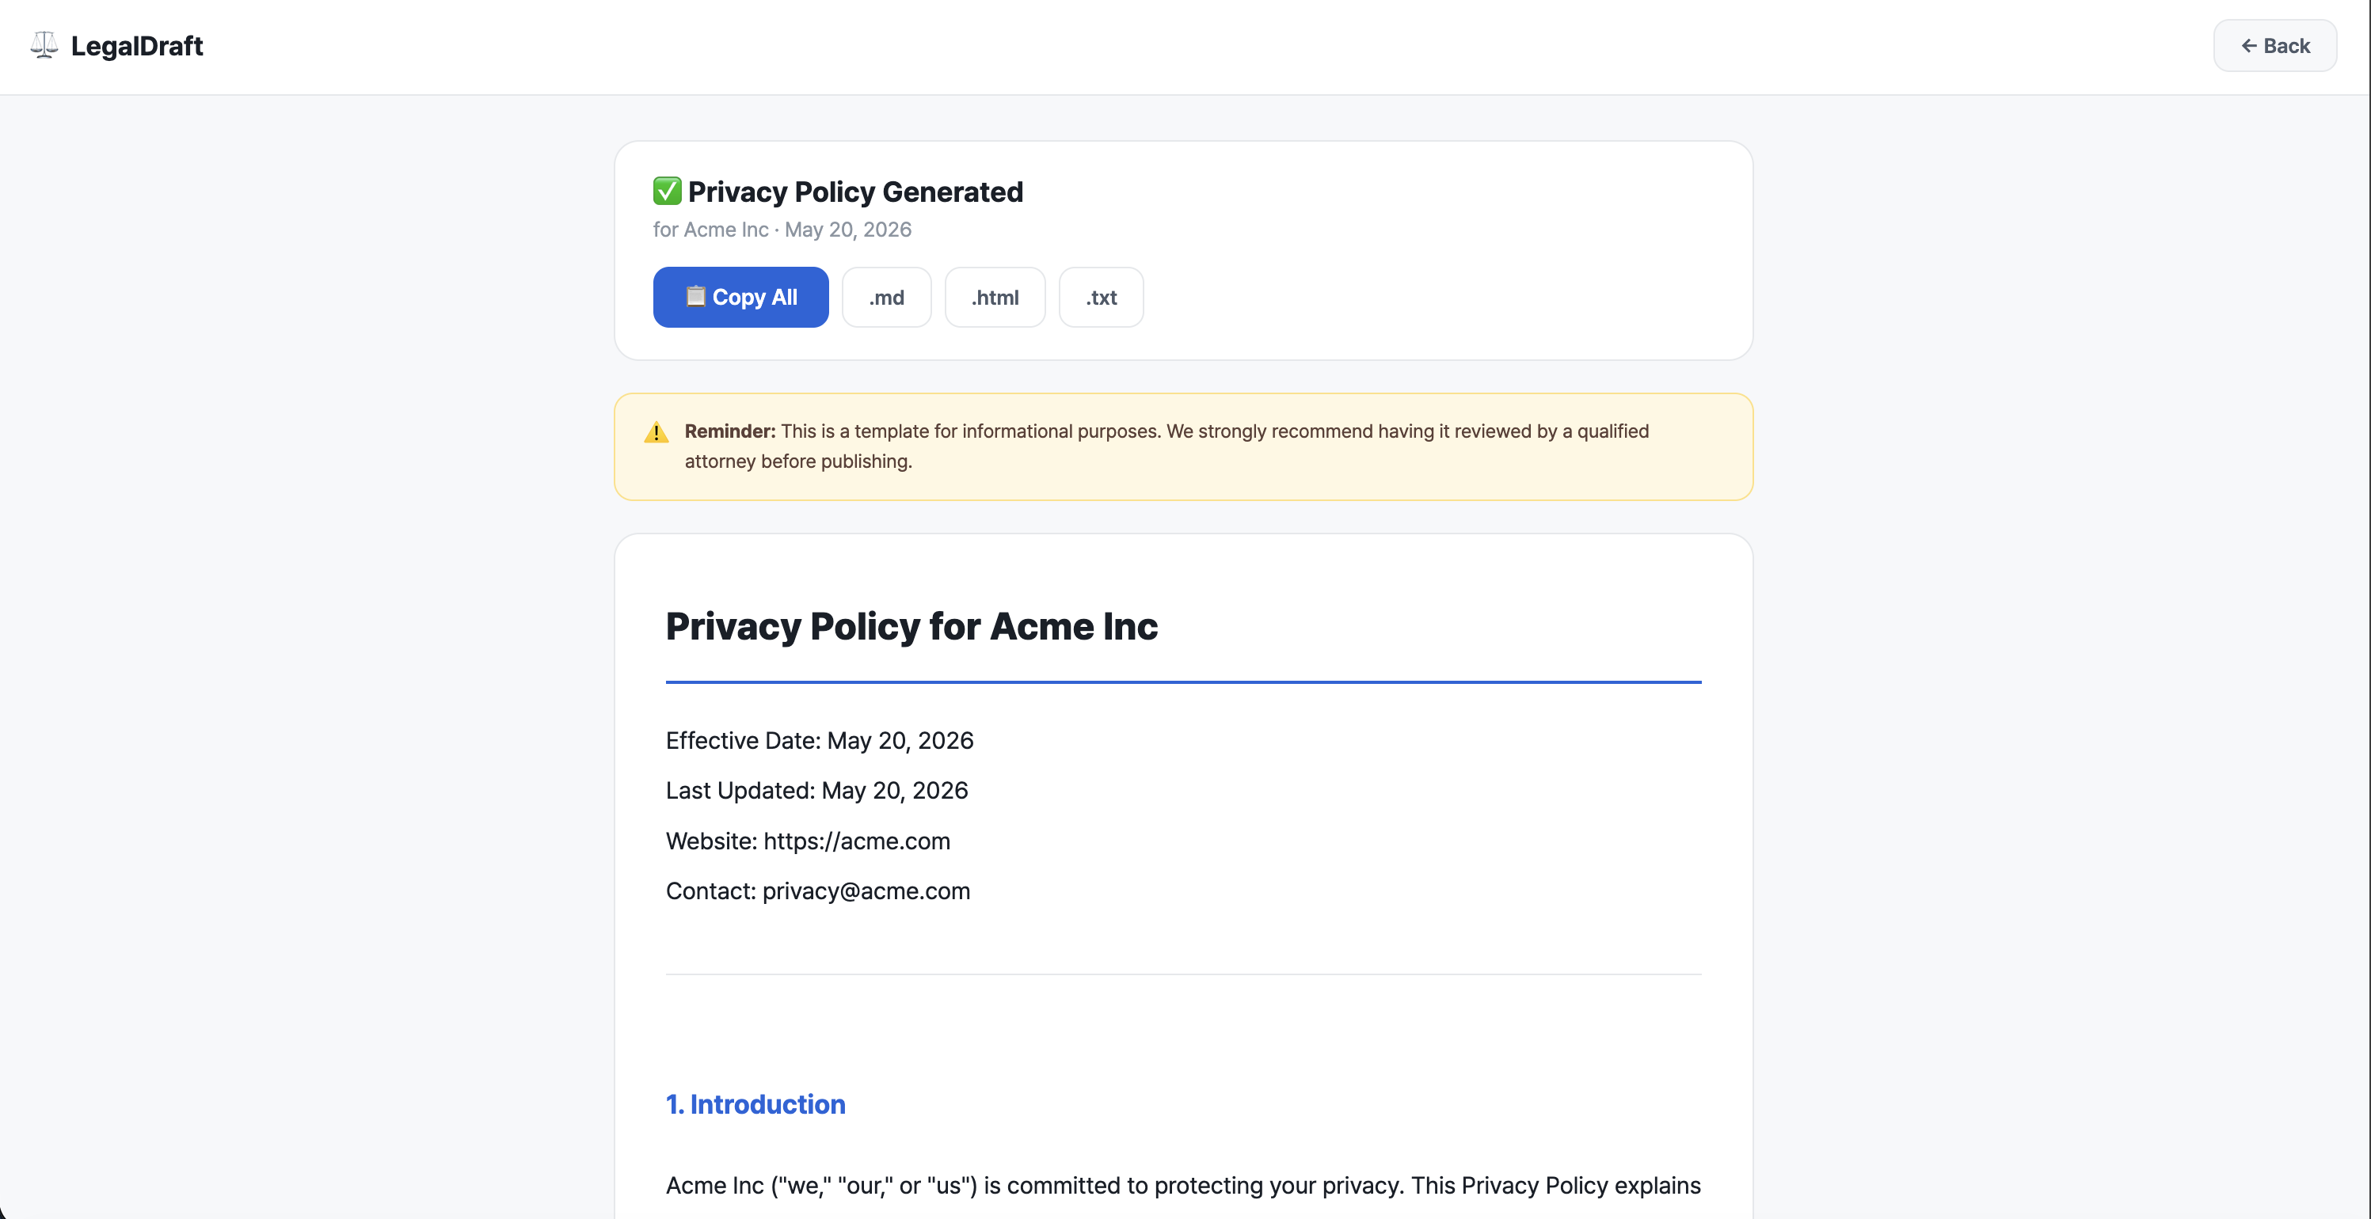Click the LegalDraft scales icon
This screenshot has width=2371, height=1219.
click(x=44, y=45)
